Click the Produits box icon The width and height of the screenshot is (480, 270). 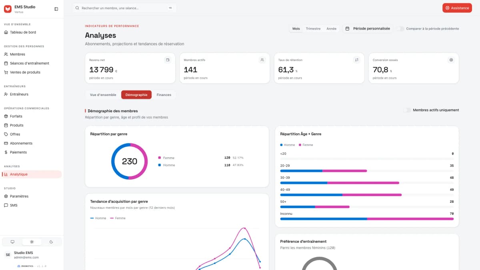tap(6, 125)
